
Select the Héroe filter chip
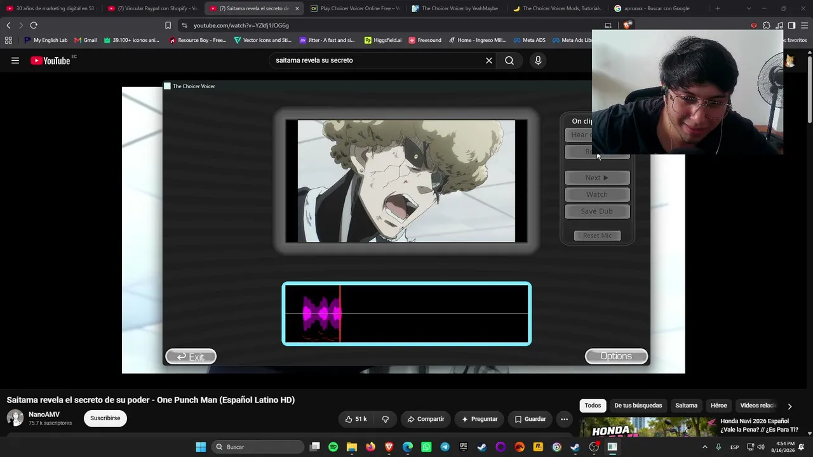point(719,406)
